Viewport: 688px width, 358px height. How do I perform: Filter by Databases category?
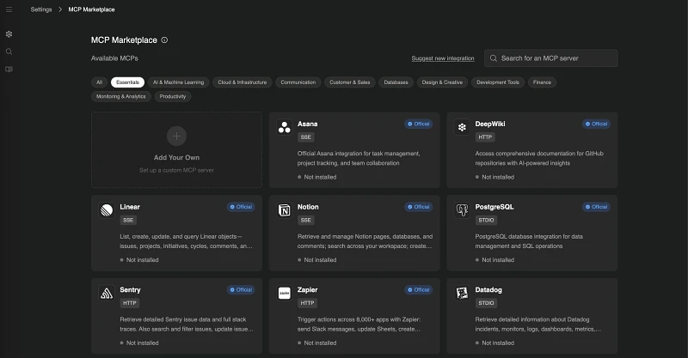coord(396,82)
